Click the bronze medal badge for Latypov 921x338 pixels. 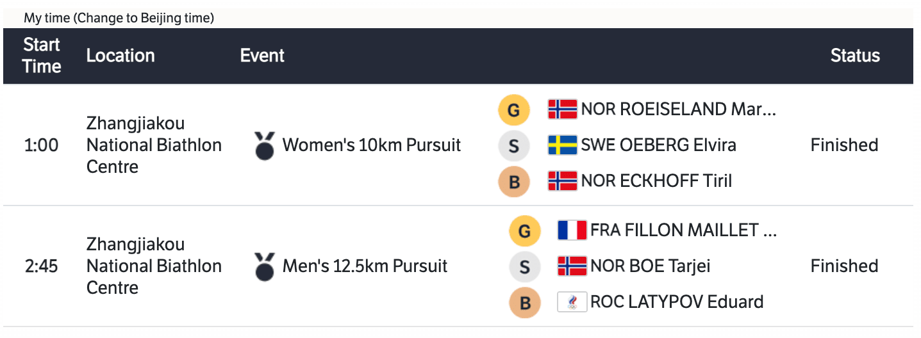point(524,302)
